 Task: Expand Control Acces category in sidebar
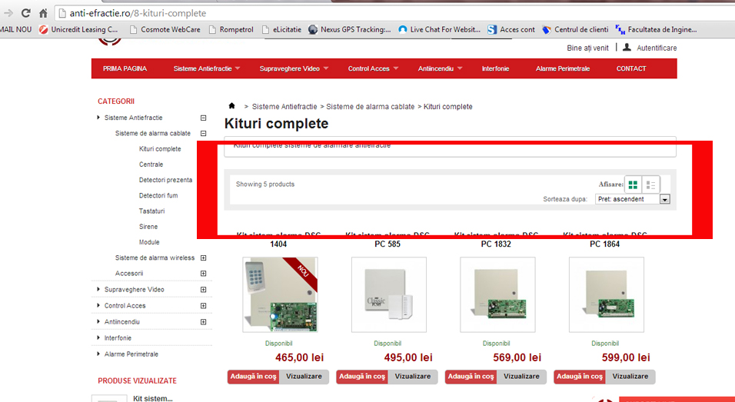point(204,306)
